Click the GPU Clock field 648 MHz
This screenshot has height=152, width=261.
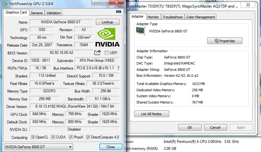click(x=39, y=114)
